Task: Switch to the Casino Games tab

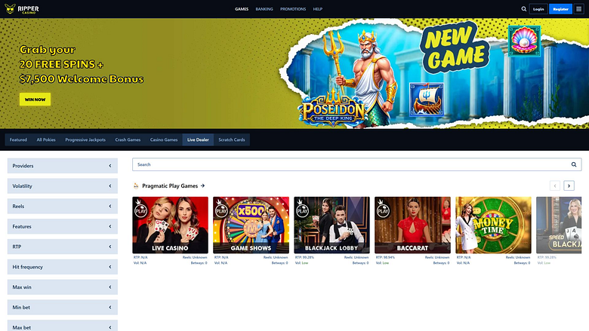Action: click(x=164, y=139)
